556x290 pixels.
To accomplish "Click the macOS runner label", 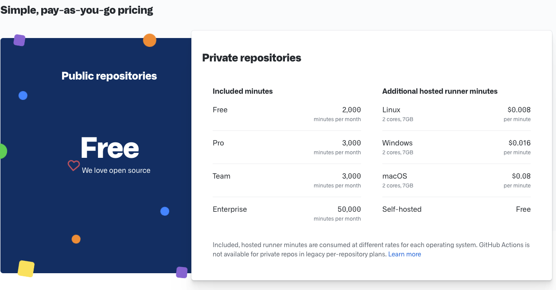I will [x=394, y=176].
